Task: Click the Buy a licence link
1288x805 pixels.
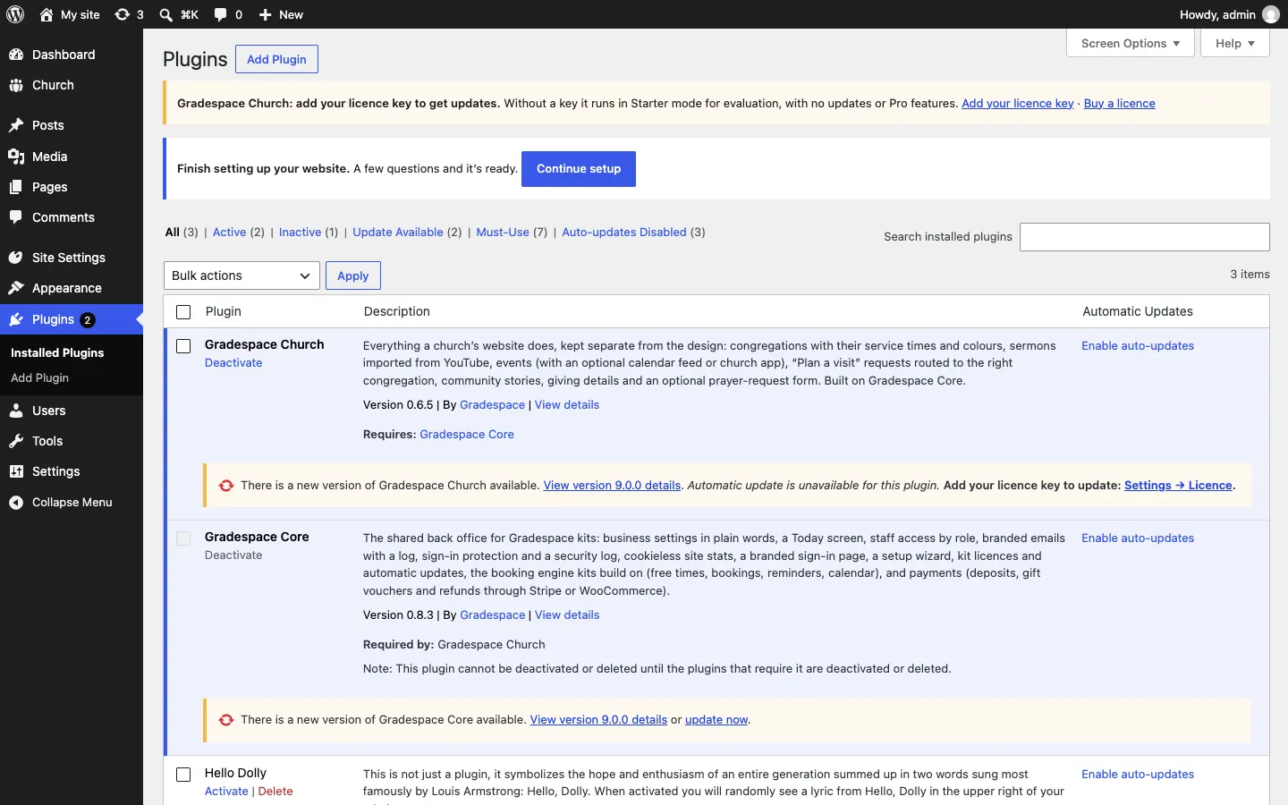Action: (1120, 104)
